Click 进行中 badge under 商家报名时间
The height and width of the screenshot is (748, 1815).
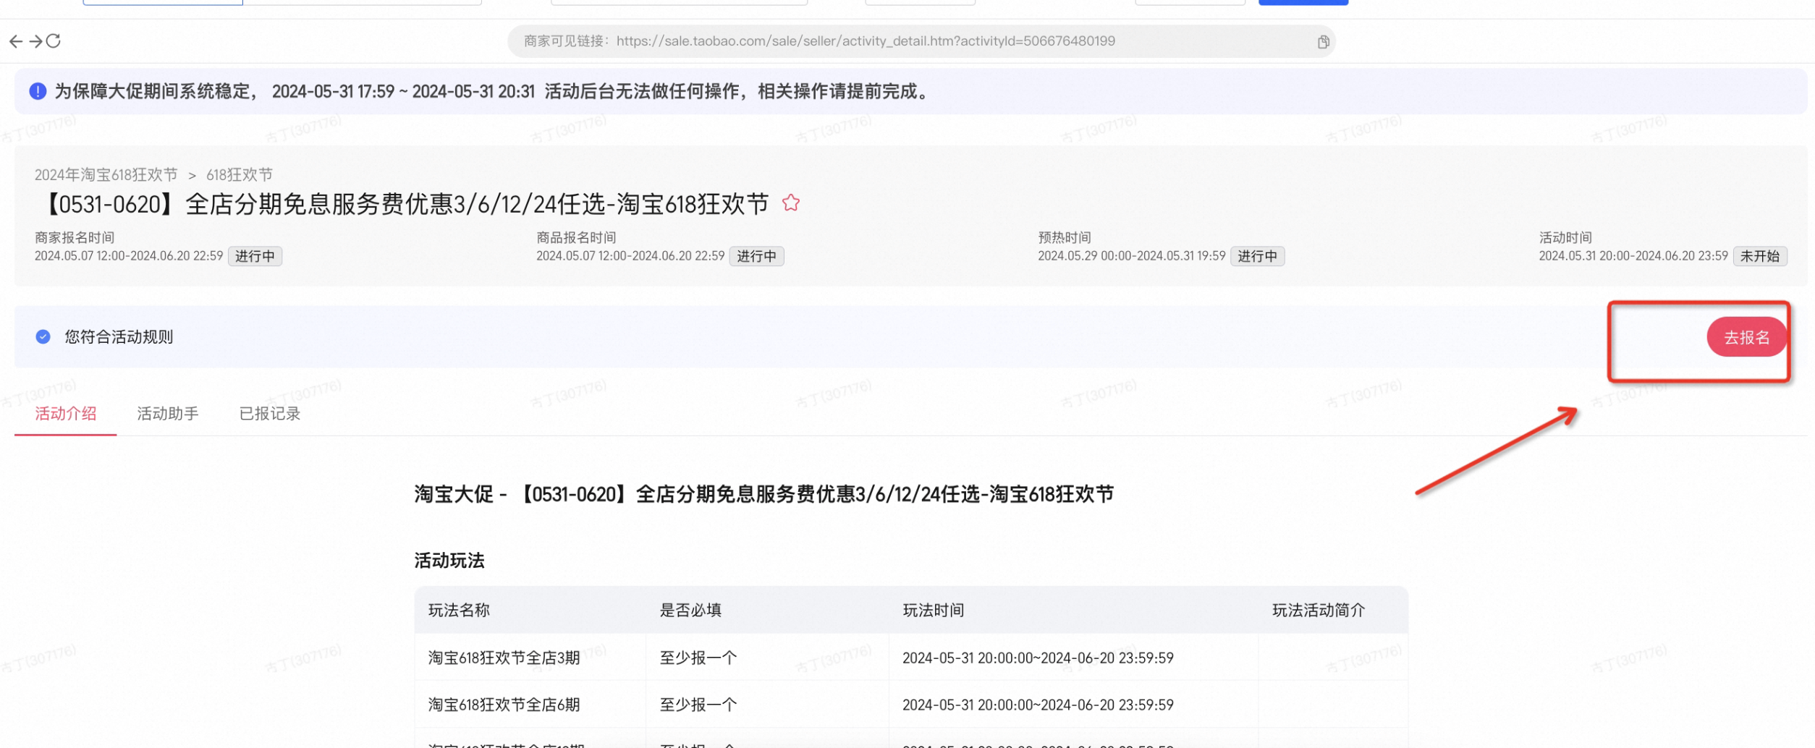(255, 256)
